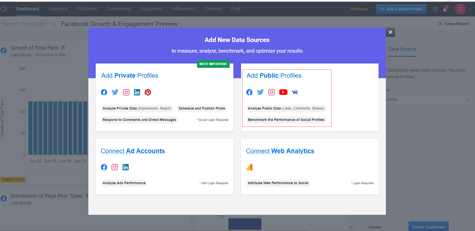This screenshot has width=475, height=231.
Task: Click the MOST IMPORTANT badge
Action: pos(213,64)
